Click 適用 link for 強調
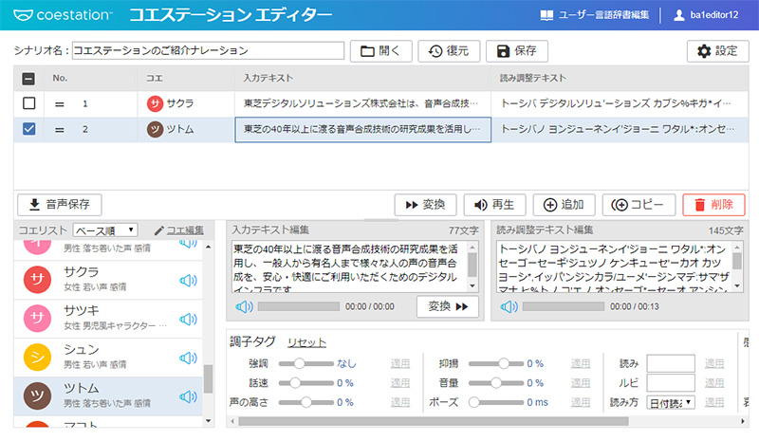Screen dimensions: 759x441 [x=400, y=363]
